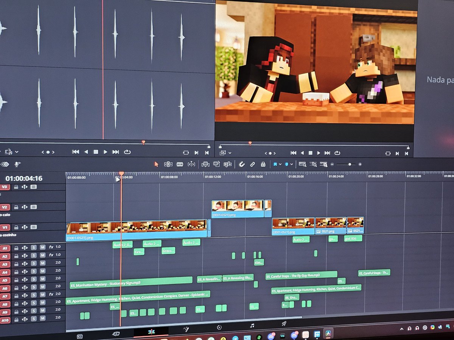This screenshot has height=340, width=454.
Task: Click the Detail Zoom icon
Action: click(313, 164)
